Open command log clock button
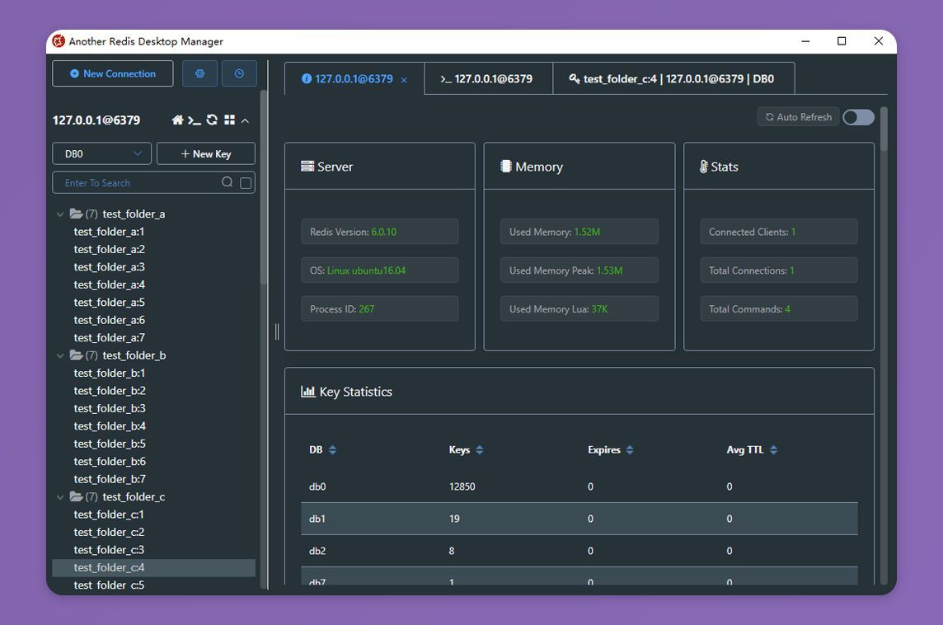Screen dimensions: 943x625 tap(239, 73)
